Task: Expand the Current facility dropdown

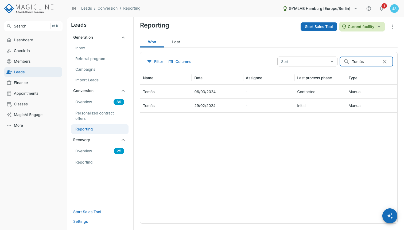Action: [x=362, y=27]
